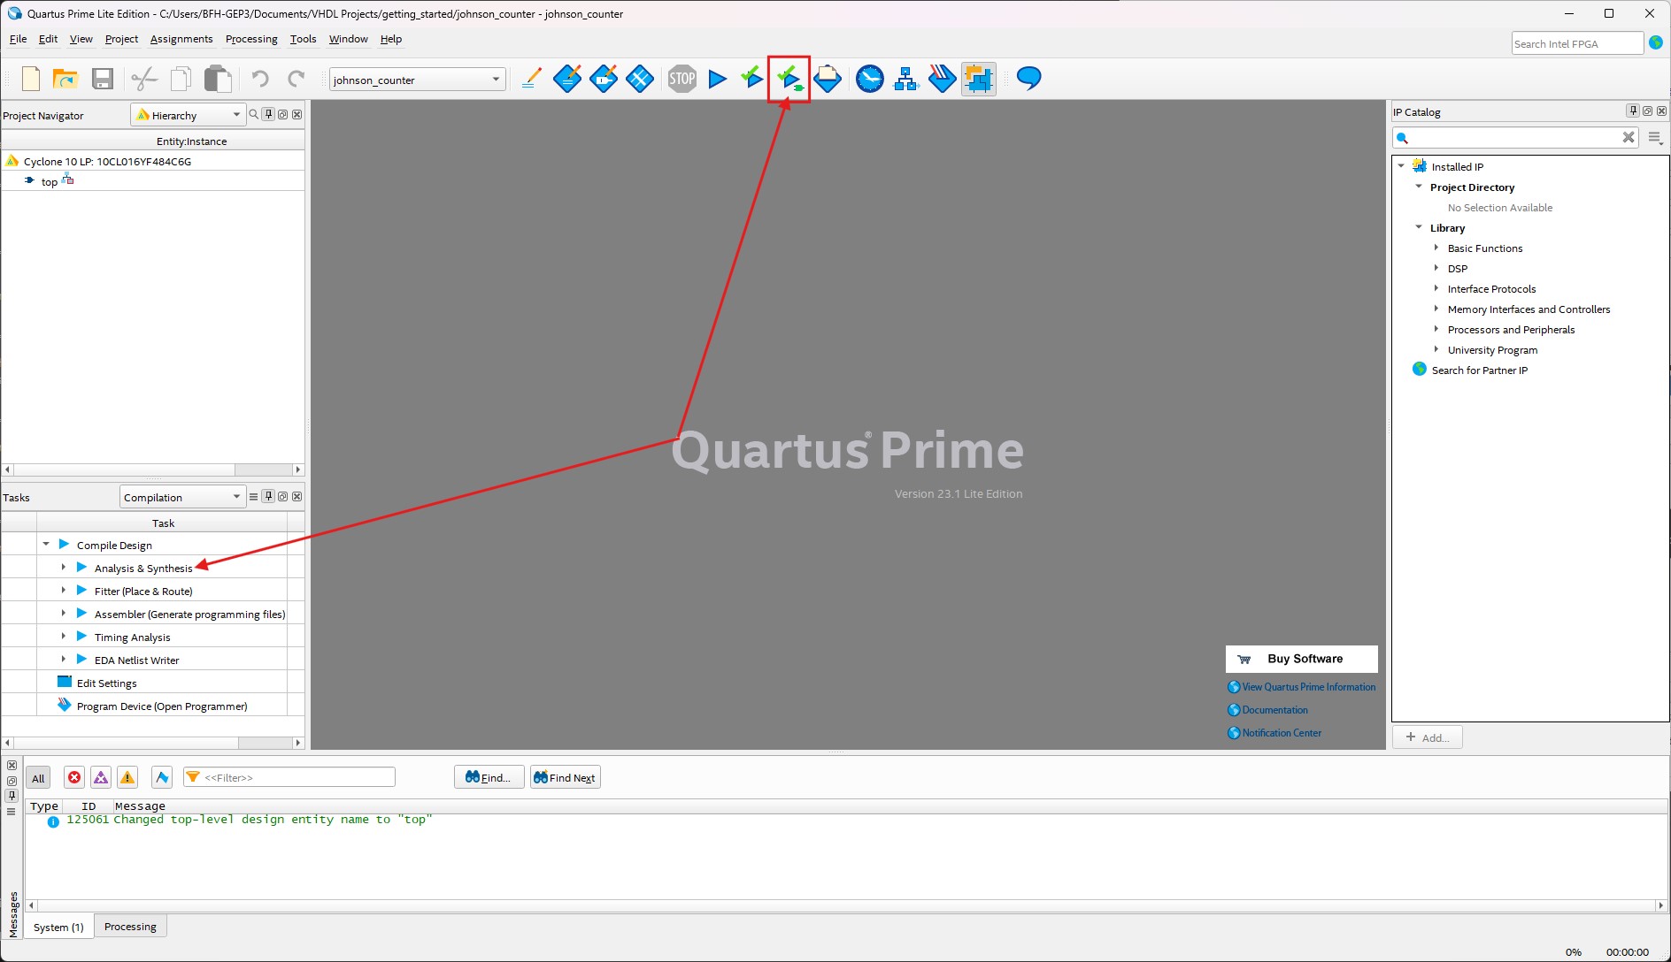Click the globe icon beside search box
This screenshot has width=1671, height=962.
pos(1656,42)
